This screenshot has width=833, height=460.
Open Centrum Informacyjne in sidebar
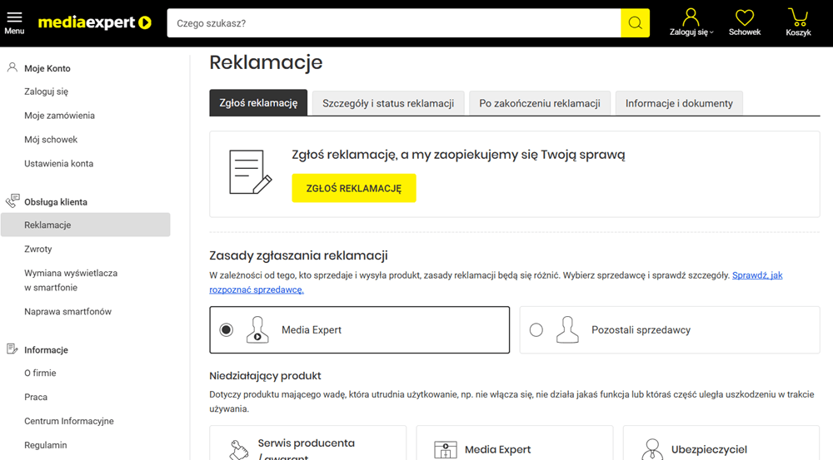click(69, 421)
